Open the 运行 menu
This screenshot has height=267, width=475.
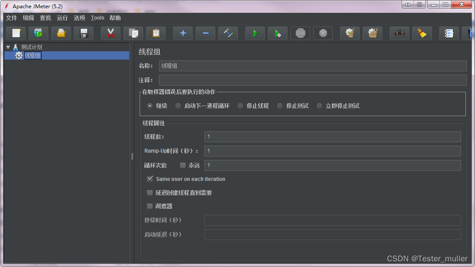click(x=62, y=18)
